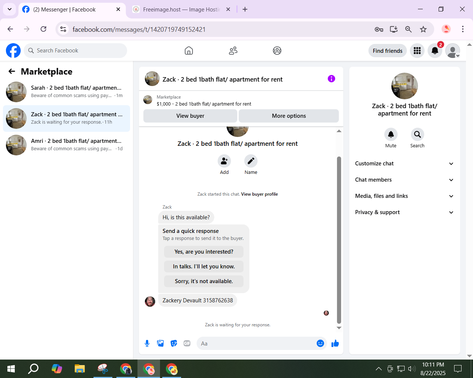
Task: Click chat scrollbar up arrow
Action: point(339,131)
